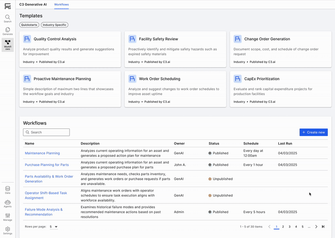Open Manage in the left sidebar
Image resolution: width=335 pixels, height=238 pixels.
pyautogui.click(x=8, y=217)
